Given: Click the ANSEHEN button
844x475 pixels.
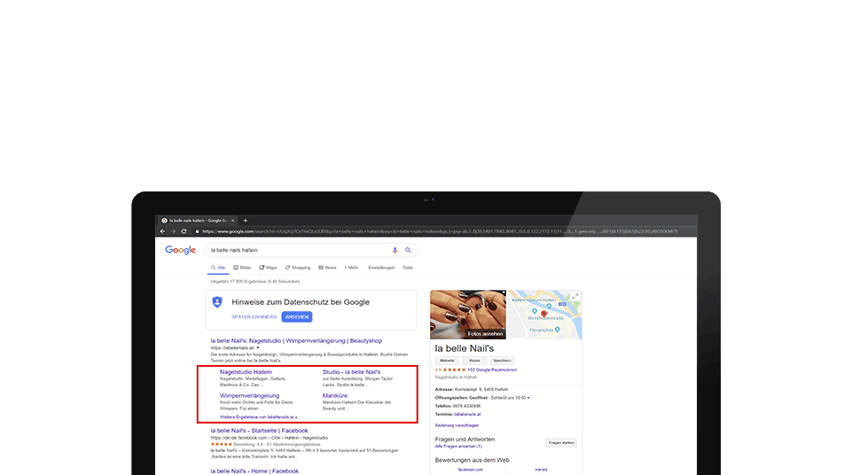Looking at the screenshot, I should (297, 317).
